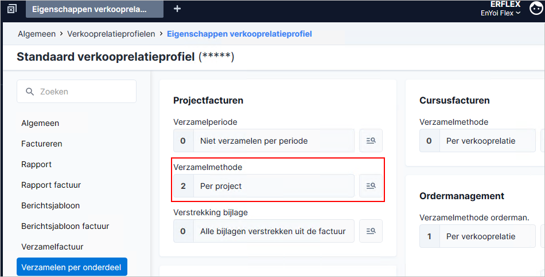The width and height of the screenshot is (545, 277).
Task: Open Factureren in the sidebar
Action: [42, 144]
